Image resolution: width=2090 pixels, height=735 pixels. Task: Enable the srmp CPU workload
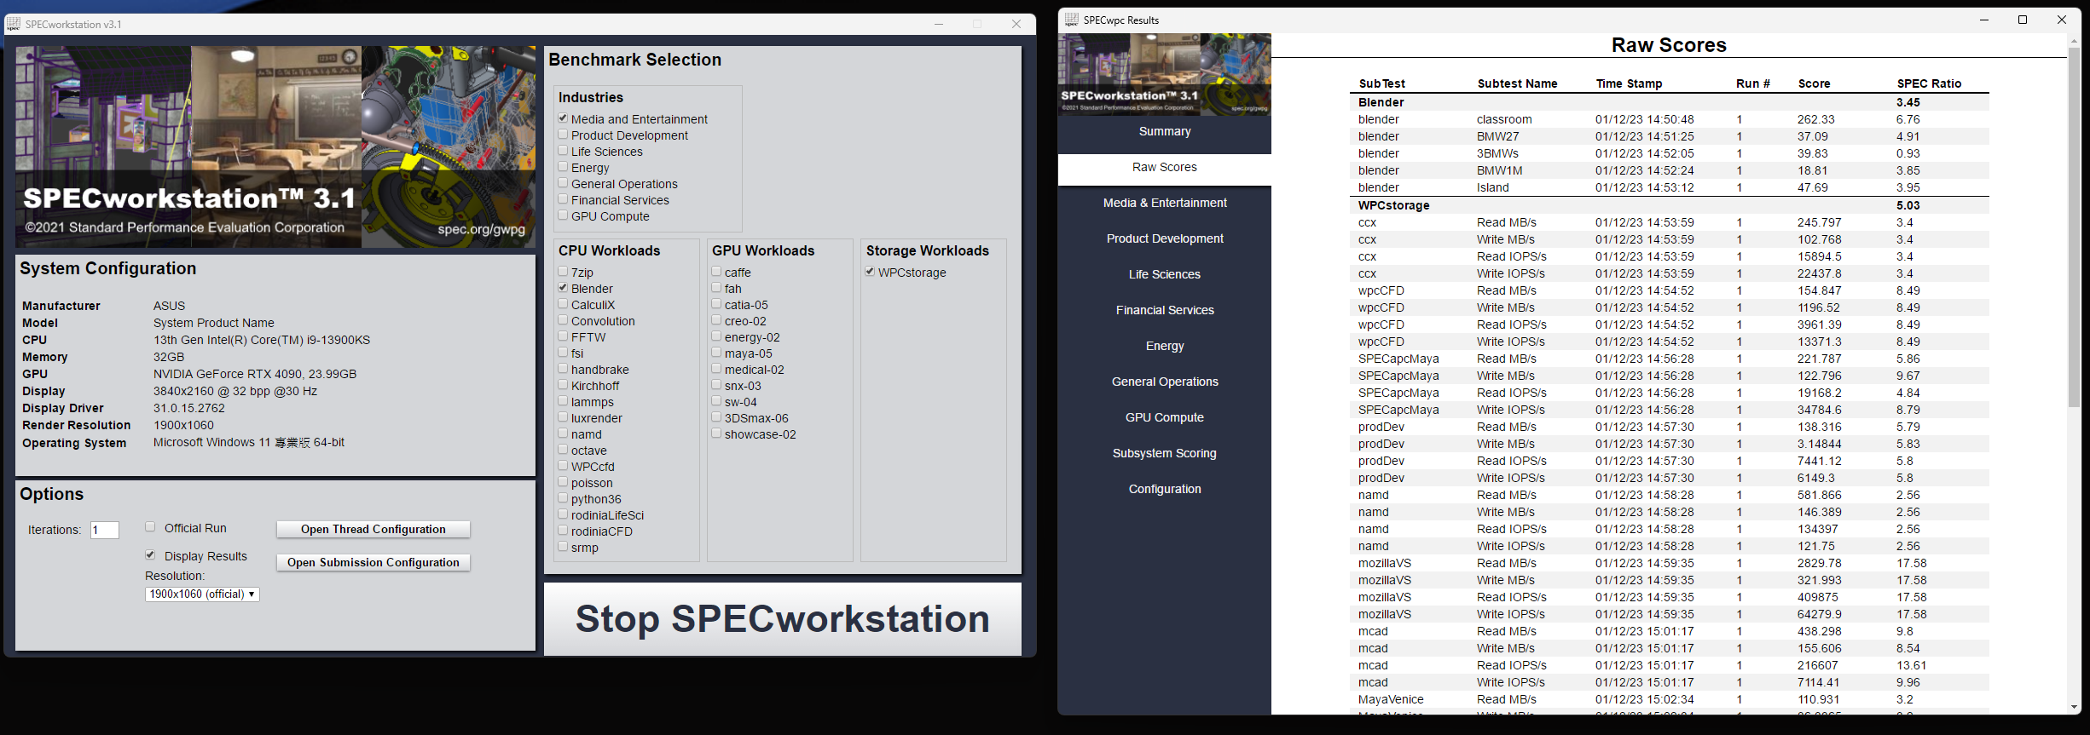(x=563, y=547)
